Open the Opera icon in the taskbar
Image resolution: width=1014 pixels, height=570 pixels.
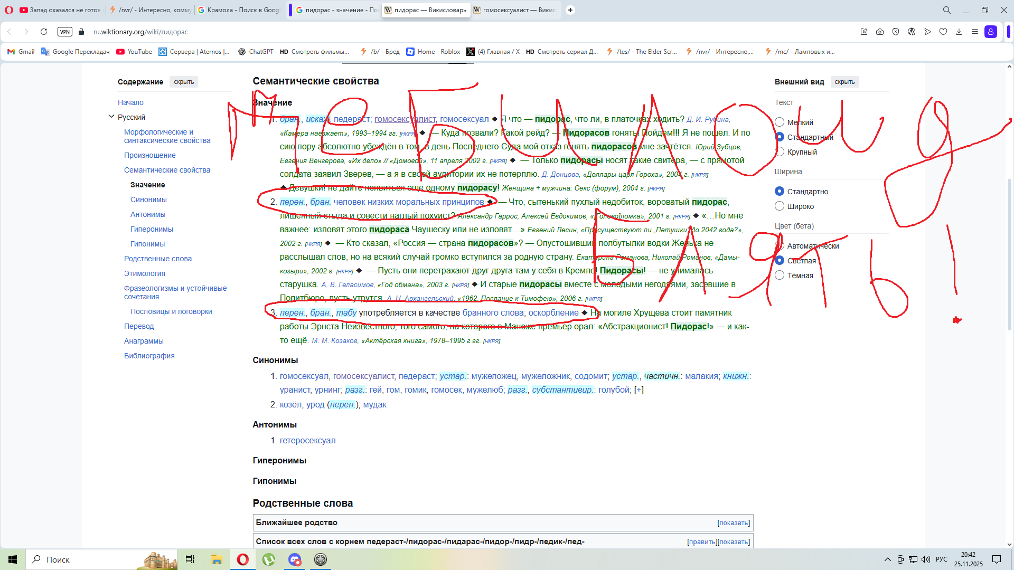243,559
